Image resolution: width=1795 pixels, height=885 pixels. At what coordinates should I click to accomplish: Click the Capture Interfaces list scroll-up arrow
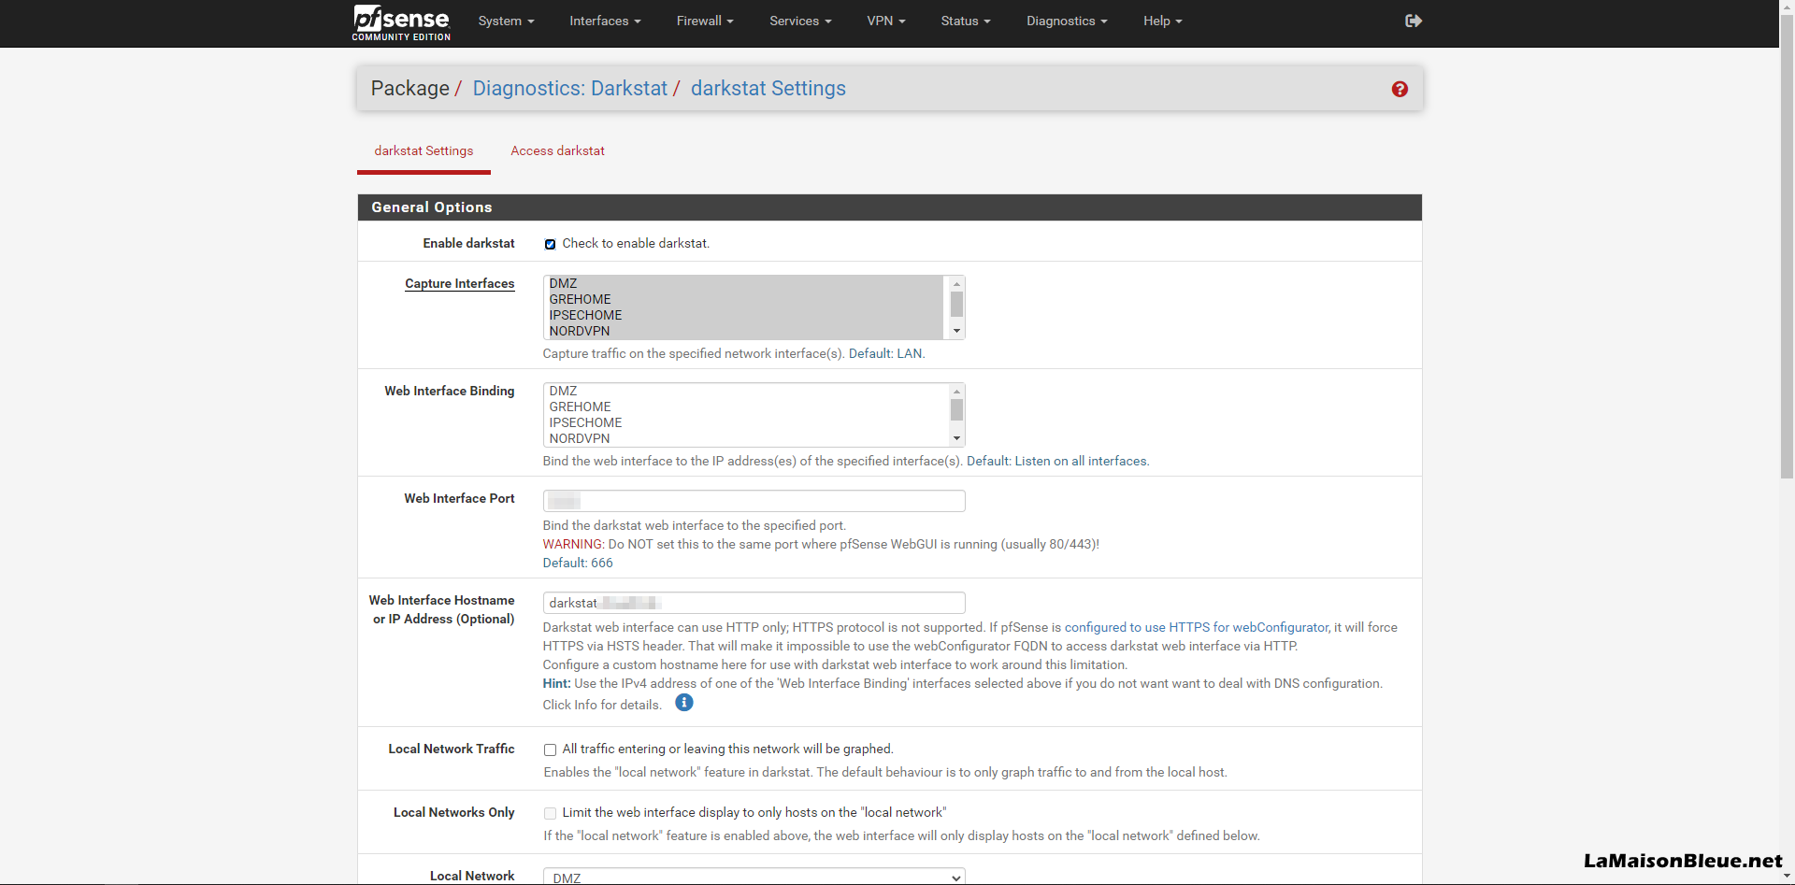pos(956,284)
